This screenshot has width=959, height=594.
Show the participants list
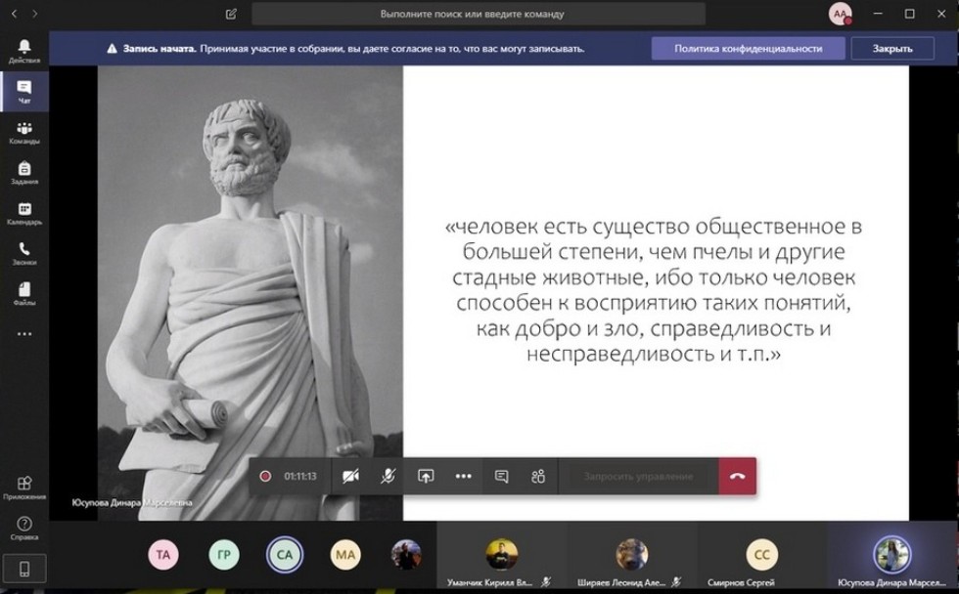click(x=538, y=476)
